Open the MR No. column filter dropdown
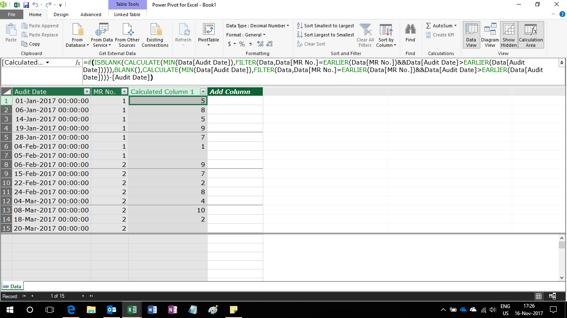 [124, 92]
